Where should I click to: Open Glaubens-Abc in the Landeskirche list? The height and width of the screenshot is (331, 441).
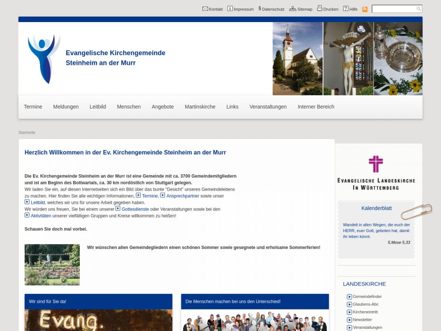[366, 305]
